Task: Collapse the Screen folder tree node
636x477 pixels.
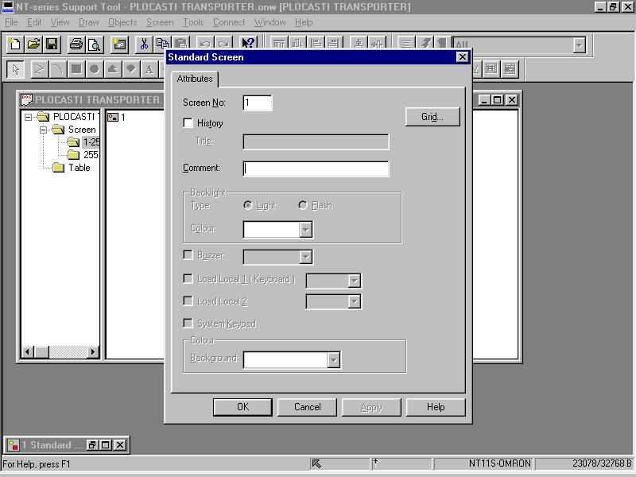Action: 44,130
